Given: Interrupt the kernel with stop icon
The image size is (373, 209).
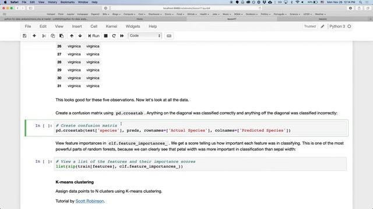Looking at the screenshot, I should pos(106,36).
